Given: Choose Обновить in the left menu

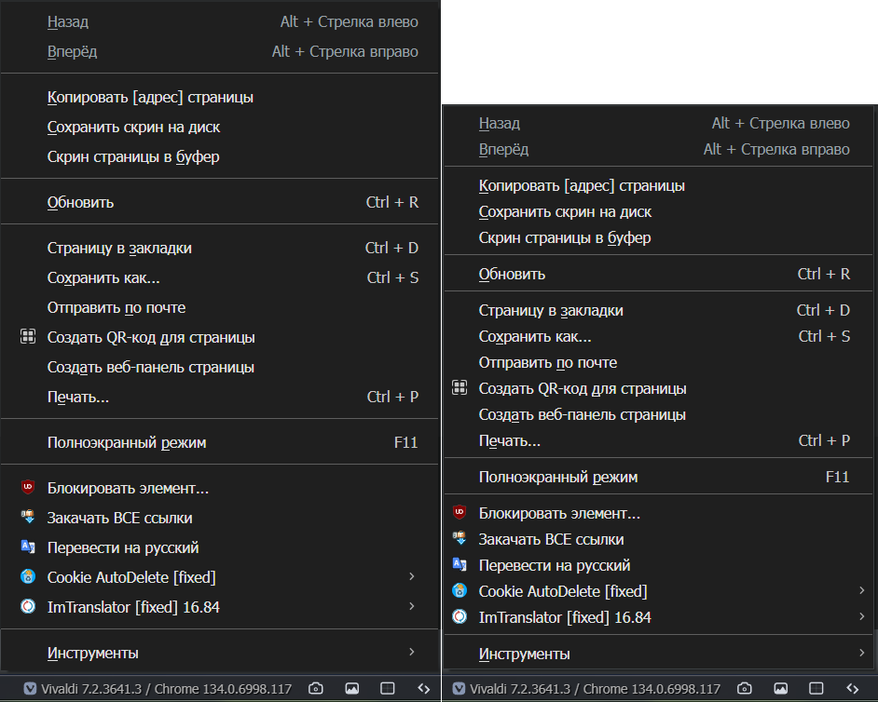Looking at the screenshot, I should click(220, 202).
